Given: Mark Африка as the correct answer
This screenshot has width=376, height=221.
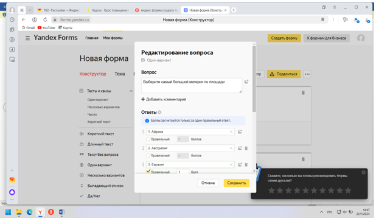Looking at the screenshot, I should coord(148,139).
